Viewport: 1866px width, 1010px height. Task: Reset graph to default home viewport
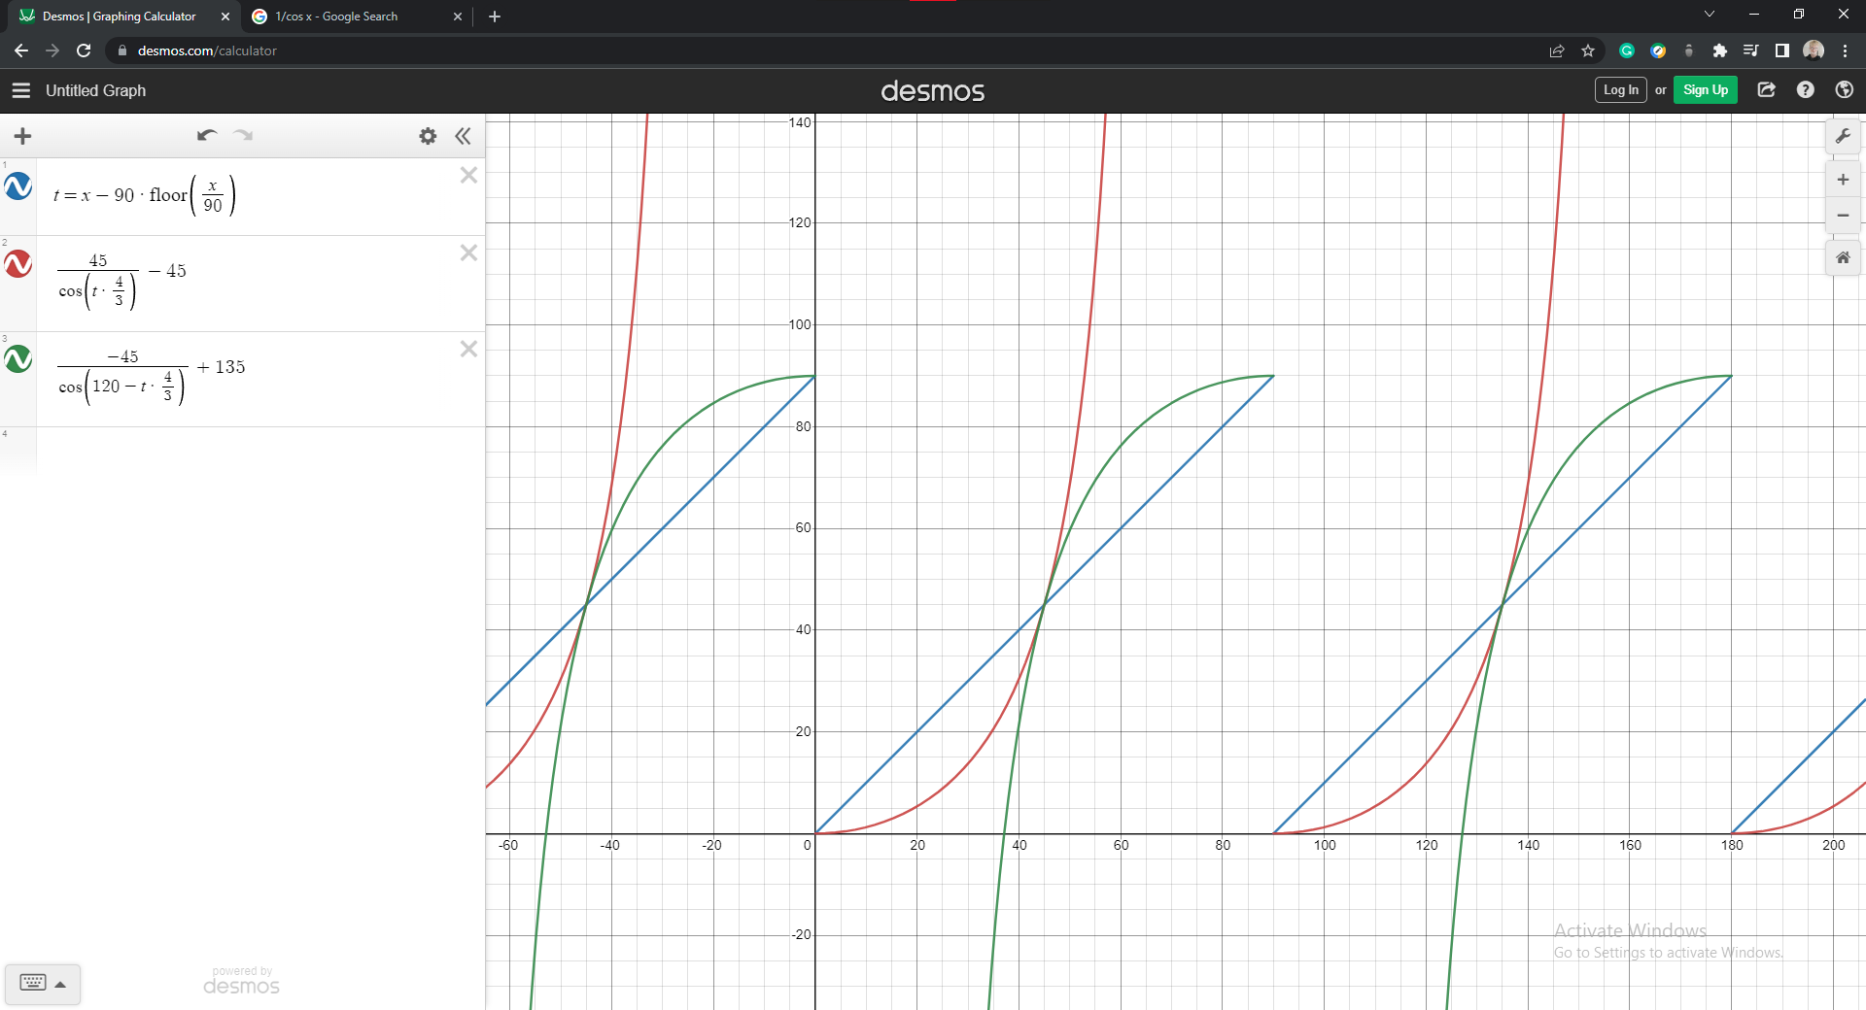1843,258
